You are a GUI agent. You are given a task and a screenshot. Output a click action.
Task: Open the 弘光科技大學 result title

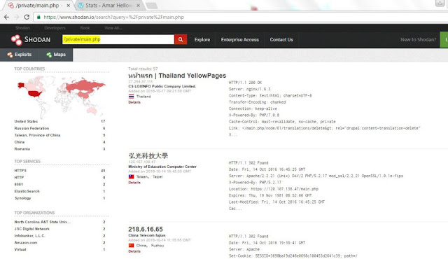click(148, 156)
